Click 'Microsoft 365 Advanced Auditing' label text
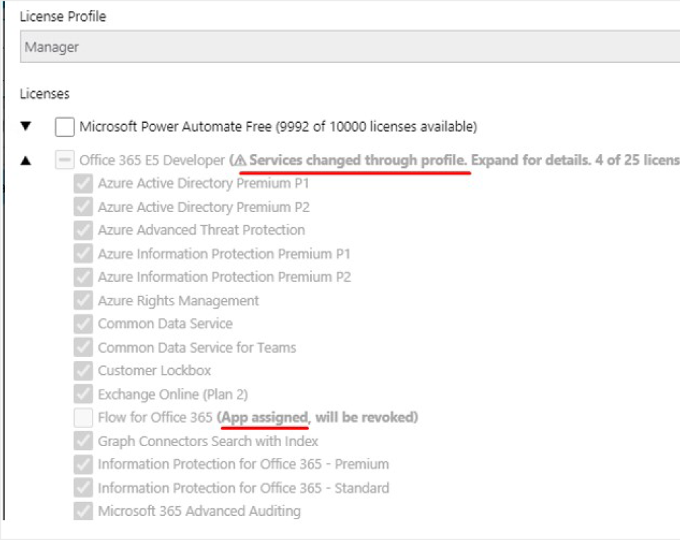 coord(200,511)
